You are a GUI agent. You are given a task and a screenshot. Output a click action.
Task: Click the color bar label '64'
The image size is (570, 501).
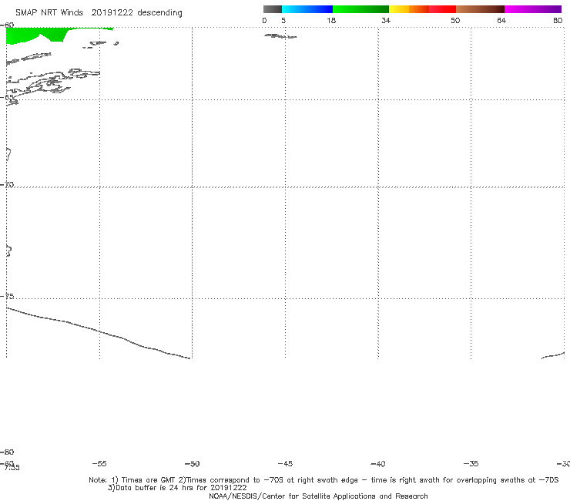[x=501, y=20]
